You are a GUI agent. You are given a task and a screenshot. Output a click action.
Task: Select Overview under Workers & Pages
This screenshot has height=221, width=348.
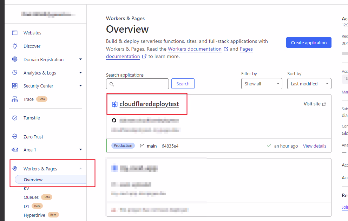click(x=51, y=180)
